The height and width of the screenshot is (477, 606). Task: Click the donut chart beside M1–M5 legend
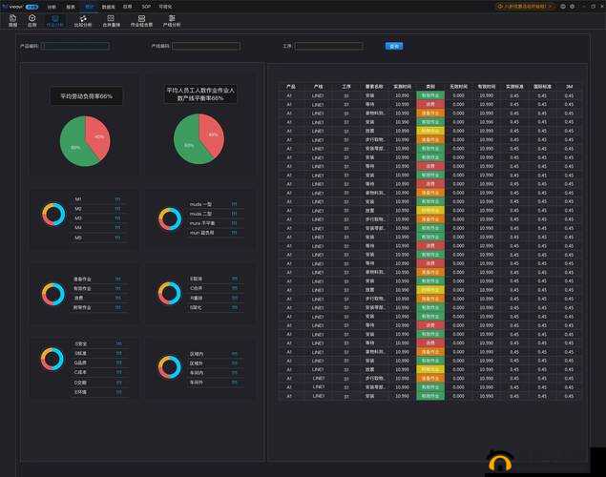(53, 214)
